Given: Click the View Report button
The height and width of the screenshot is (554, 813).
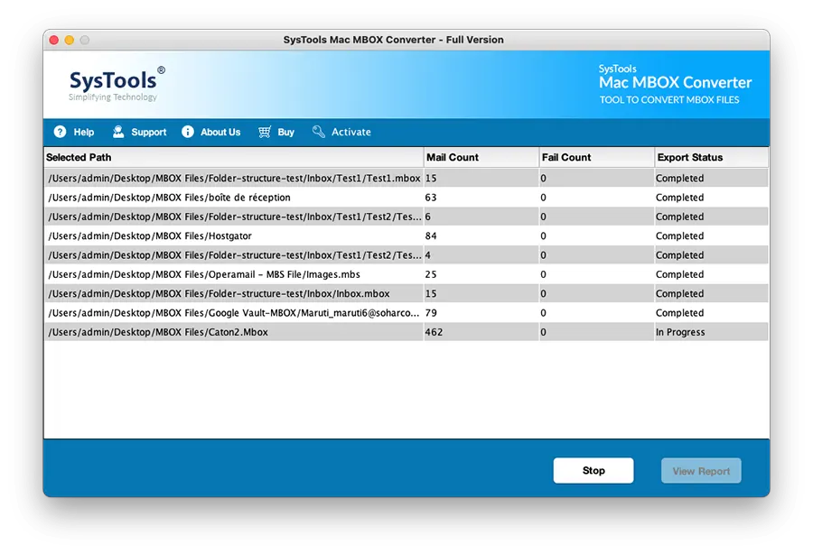Looking at the screenshot, I should pos(701,471).
